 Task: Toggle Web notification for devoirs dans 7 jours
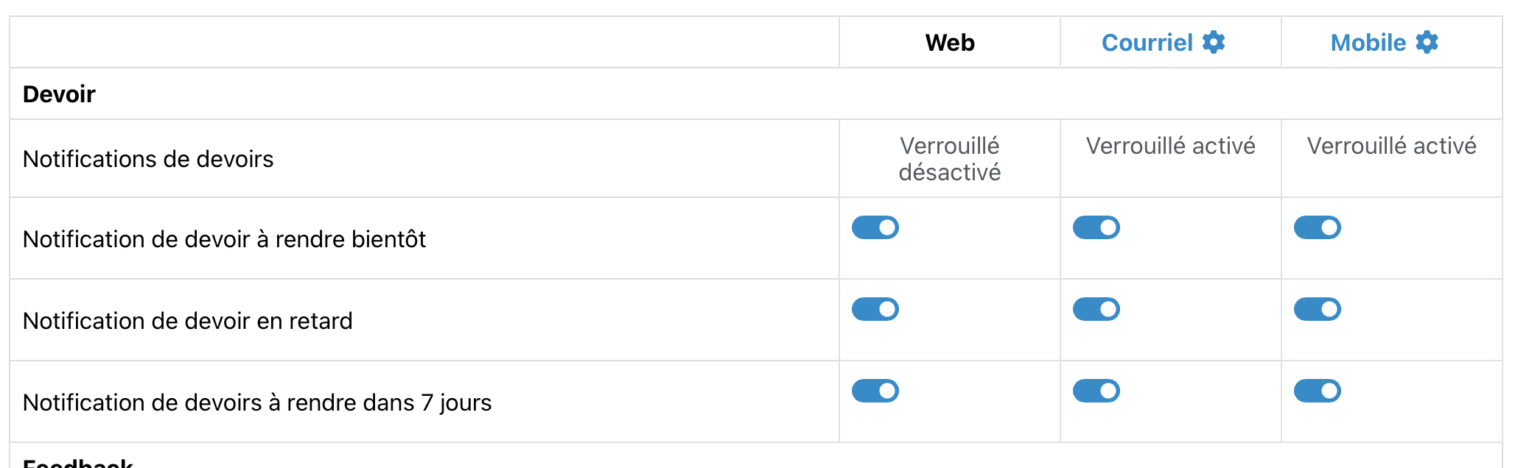point(875,391)
